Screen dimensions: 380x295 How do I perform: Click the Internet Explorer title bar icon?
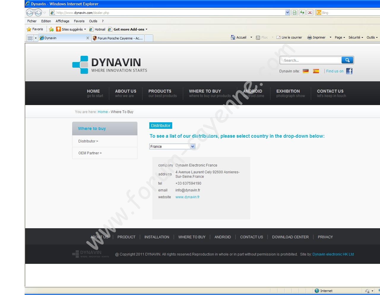[x=28, y=4]
